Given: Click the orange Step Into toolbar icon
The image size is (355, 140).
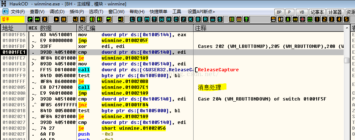Looking at the screenshot, I should coord(76,19).
